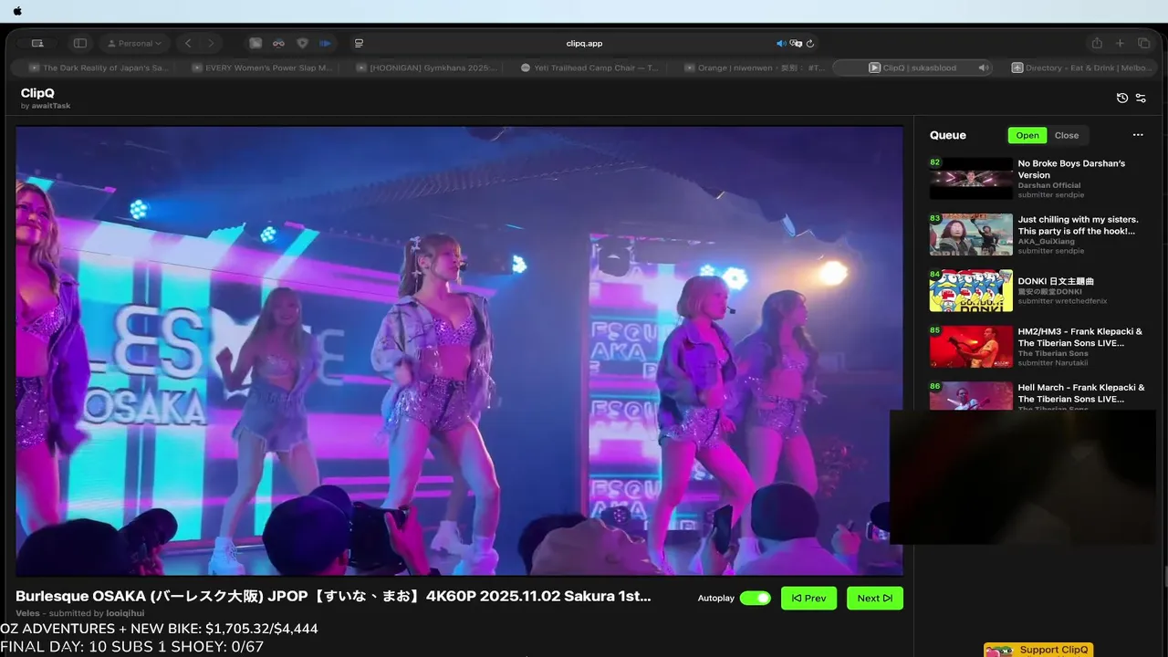Switch to Orange niwenwen tab
Image resolution: width=1168 pixels, height=657 pixels.
point(756,68)
